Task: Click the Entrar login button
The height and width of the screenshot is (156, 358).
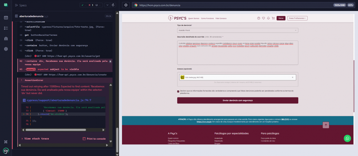Action: [x=281, y=18]
